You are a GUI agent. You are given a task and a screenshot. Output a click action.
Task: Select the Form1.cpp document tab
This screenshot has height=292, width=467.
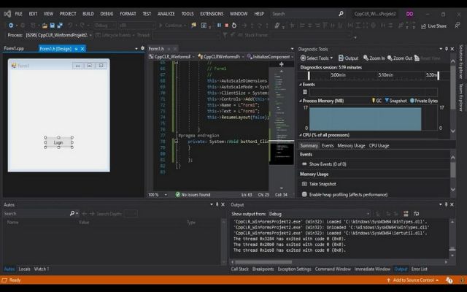14,48
